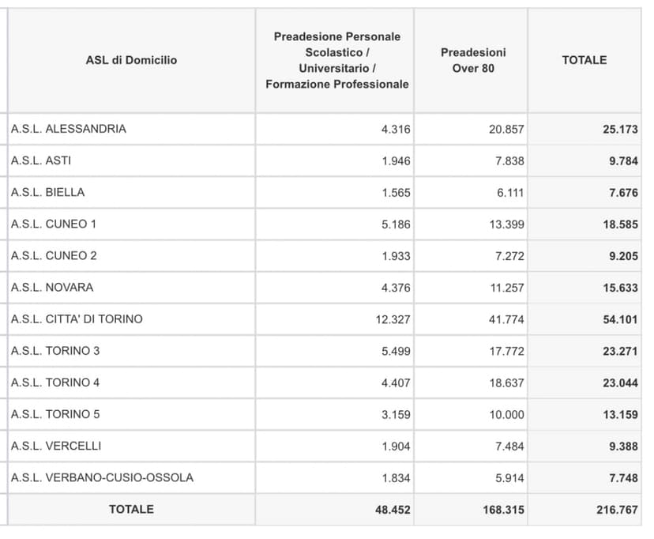Image resolution: width=654 pixels, height=539 pixels.
Task: Select the A.S.L. CITTA' DI TORINO label
Action: pos(77,319)
